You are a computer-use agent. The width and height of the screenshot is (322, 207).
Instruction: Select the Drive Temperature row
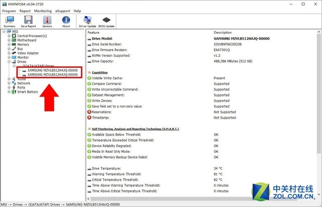click(202, 169)
